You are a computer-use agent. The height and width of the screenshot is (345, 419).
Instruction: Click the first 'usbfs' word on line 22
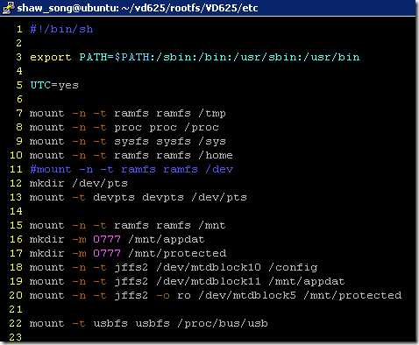[x=110, y=323]
